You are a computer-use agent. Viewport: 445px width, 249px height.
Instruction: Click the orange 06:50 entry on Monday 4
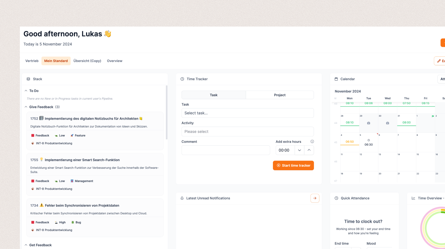pos(350,142)
